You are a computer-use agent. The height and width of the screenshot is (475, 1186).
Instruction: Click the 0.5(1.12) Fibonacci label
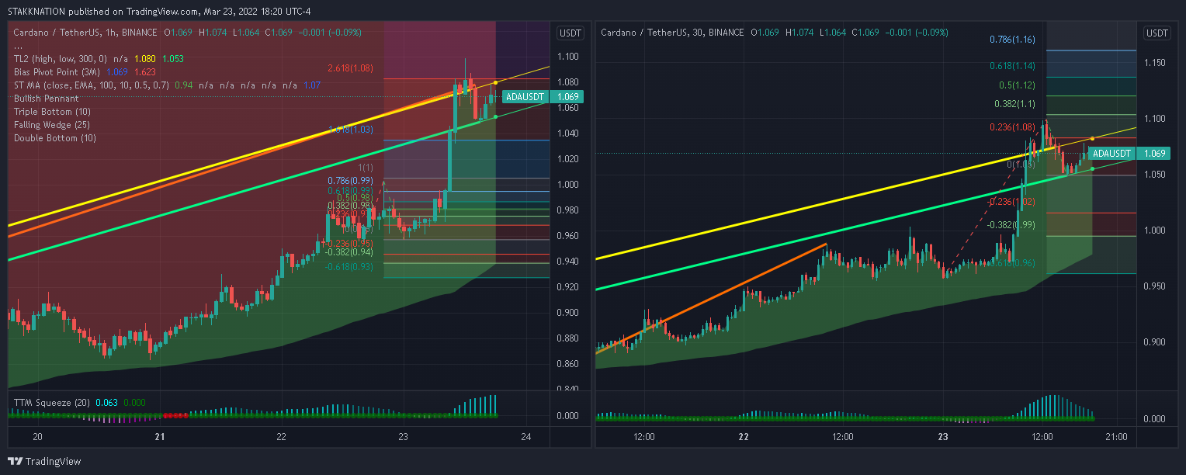(1017, 85)
